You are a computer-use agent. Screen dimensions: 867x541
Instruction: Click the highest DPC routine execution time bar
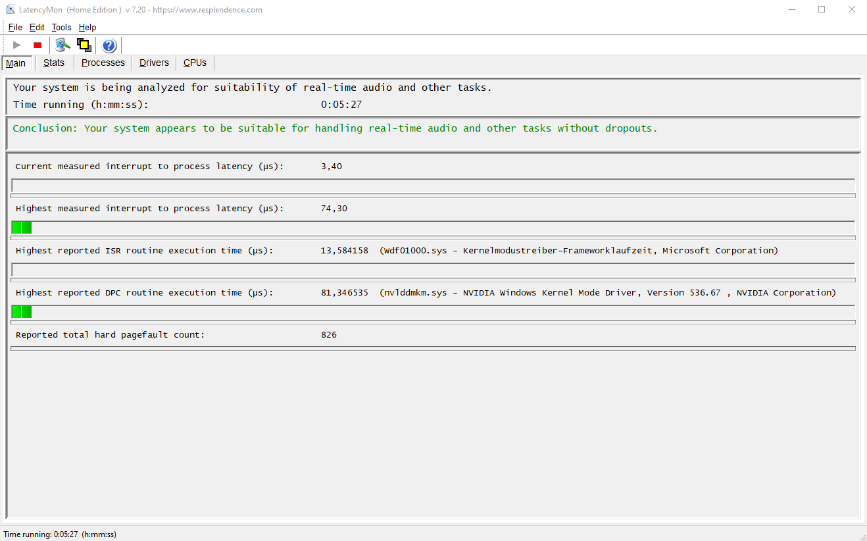[434, 312]
